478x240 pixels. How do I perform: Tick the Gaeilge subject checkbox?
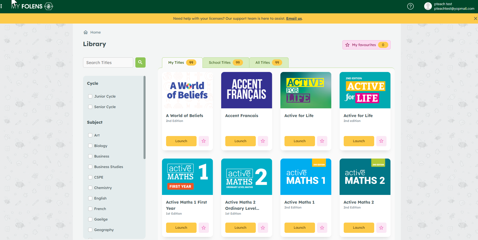90,219
